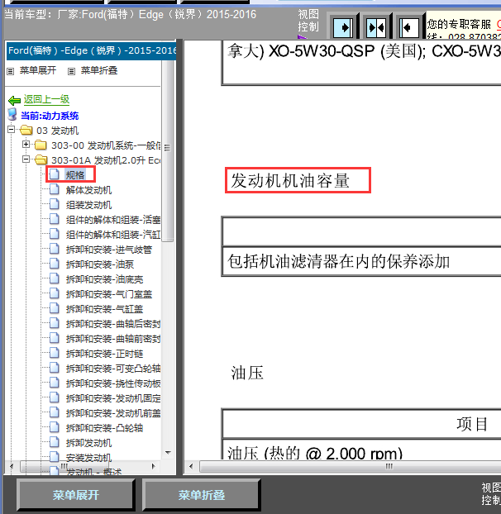This screenshot has height=514, width=501.
Task: Open 拆卸和安装-气缸盖 item
Action: point(104,309)
